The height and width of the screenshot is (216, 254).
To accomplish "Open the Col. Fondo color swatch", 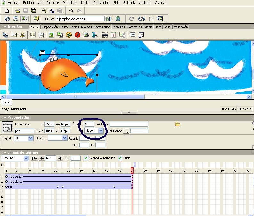I will pos(126,131).
